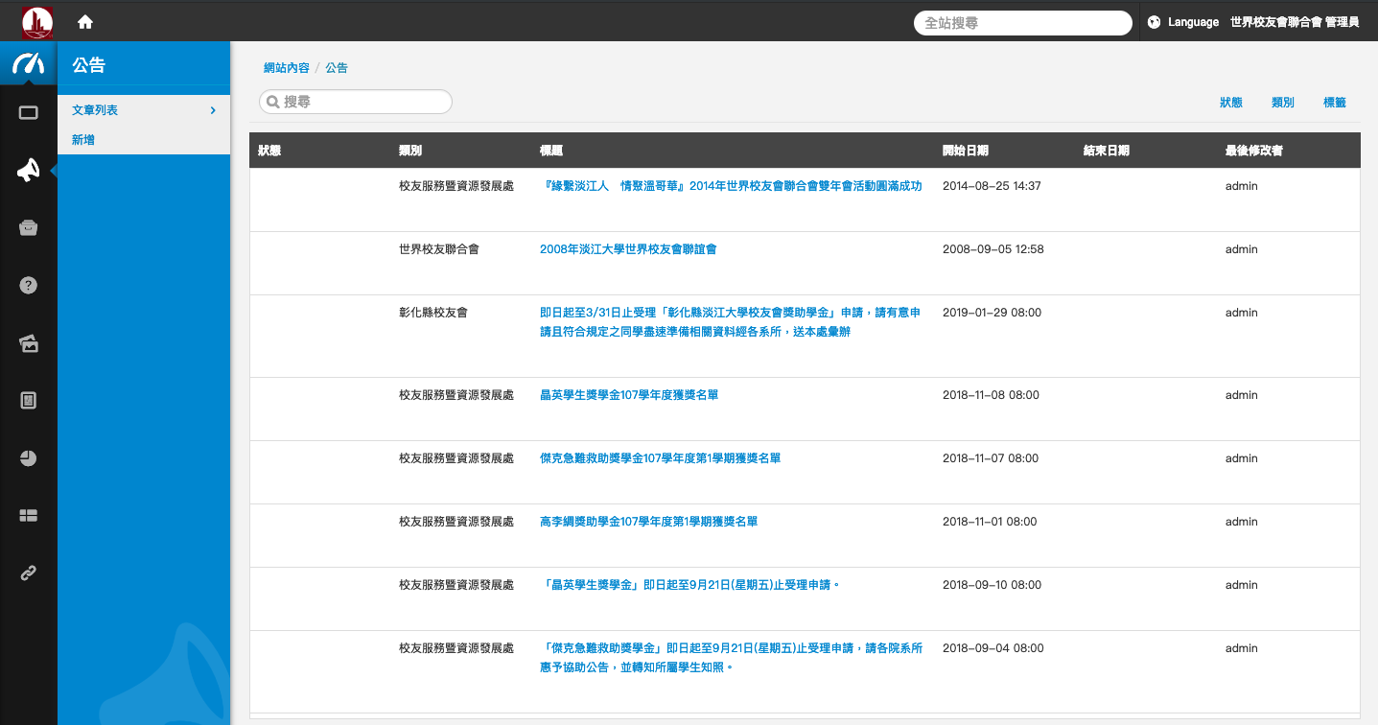Open the 世界校友會聯合會 管理員 user menu
The height and width of the screenshot is (725, 1378).
pos(1294,22)
